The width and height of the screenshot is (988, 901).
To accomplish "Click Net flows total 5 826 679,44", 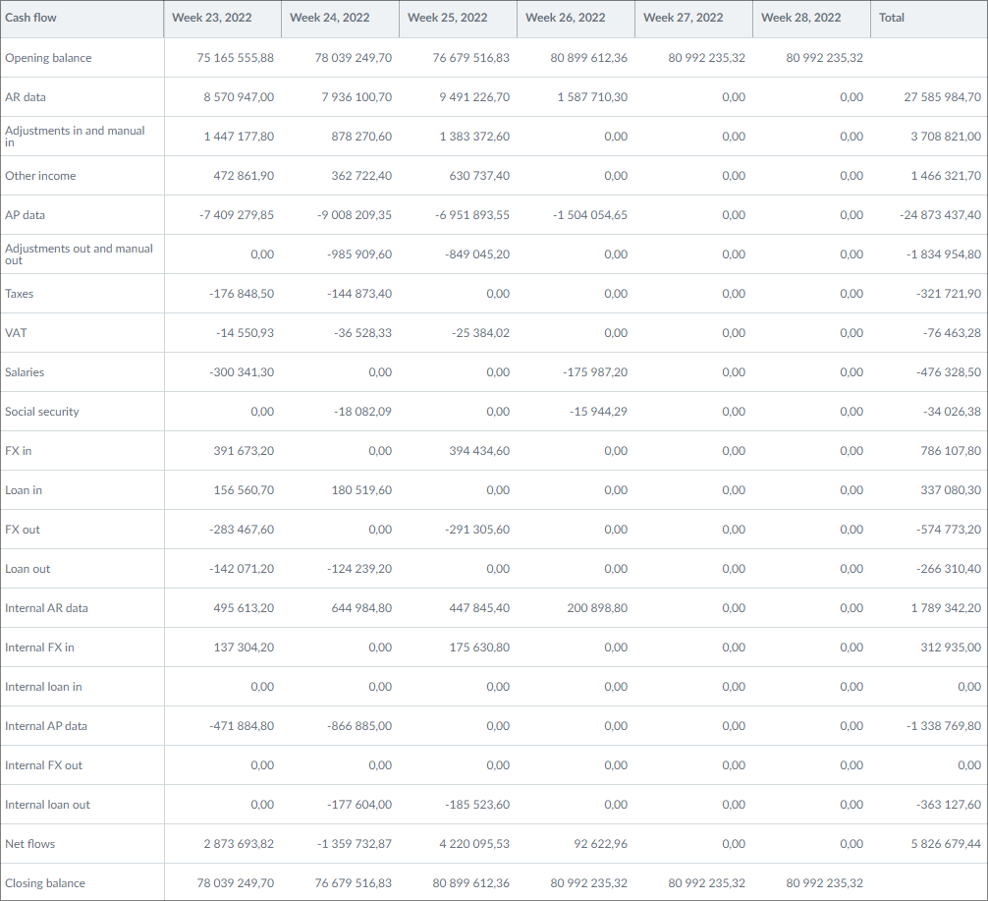I will click(x=943, y=844).
